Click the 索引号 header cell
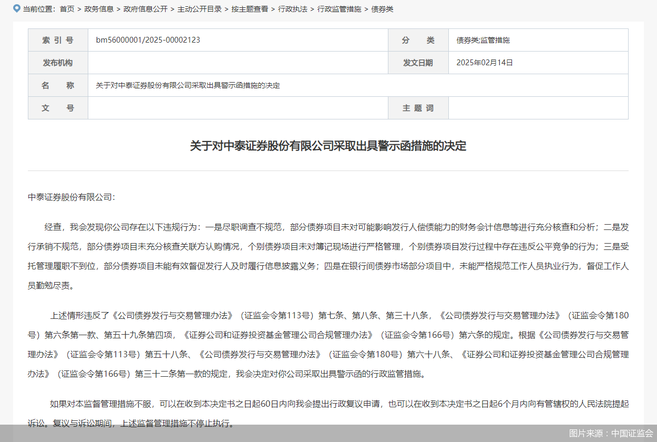The height and width of the screenshot is (442, 657). 58,40
